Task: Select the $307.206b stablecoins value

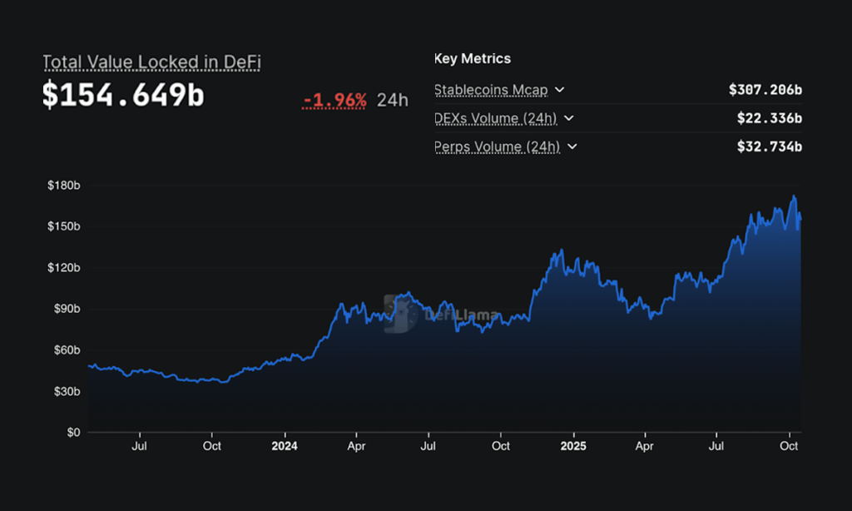Action: click(x=765, y=90)
